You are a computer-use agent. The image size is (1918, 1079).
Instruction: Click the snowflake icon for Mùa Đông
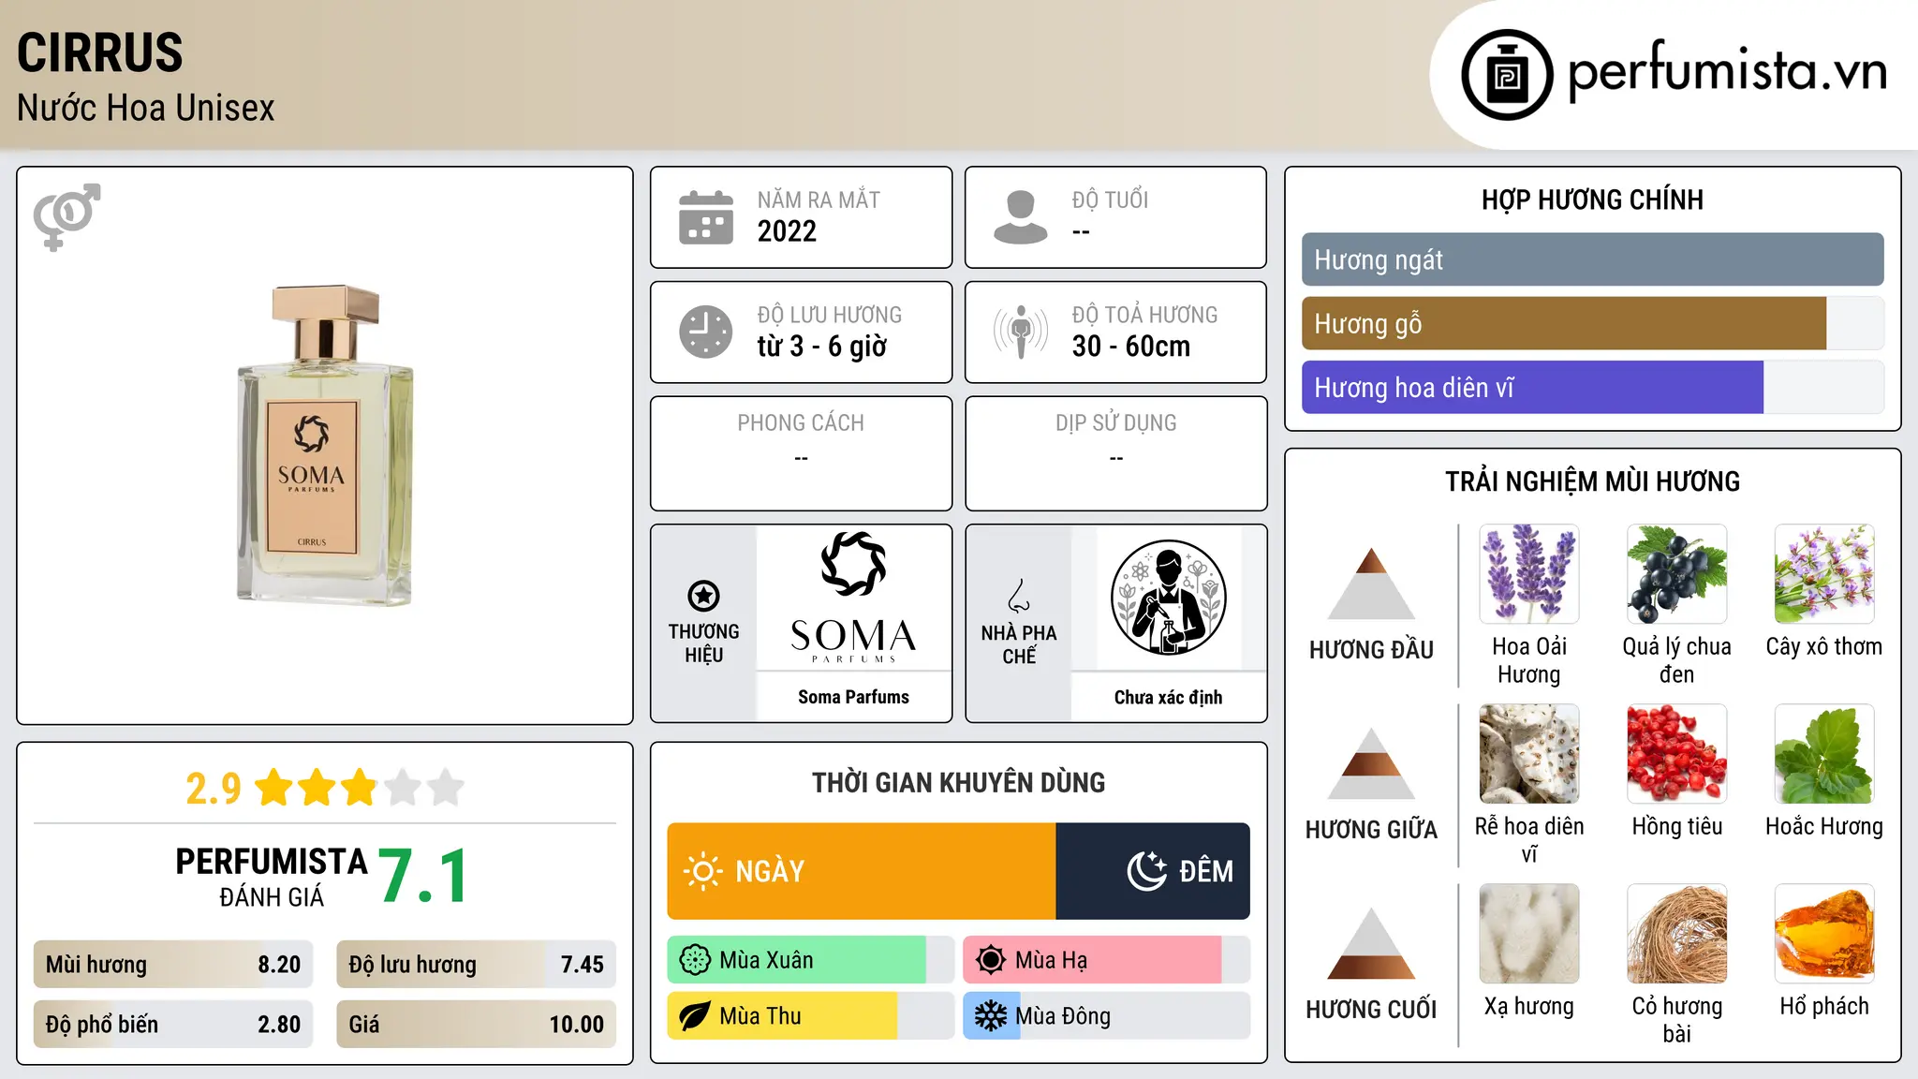click(991, 1016)
